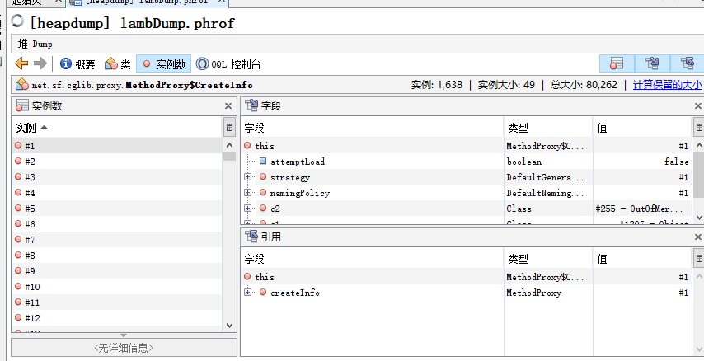
Task: Switch to the lambDump.phrof heapdump tab
Action: click(147, 2)
